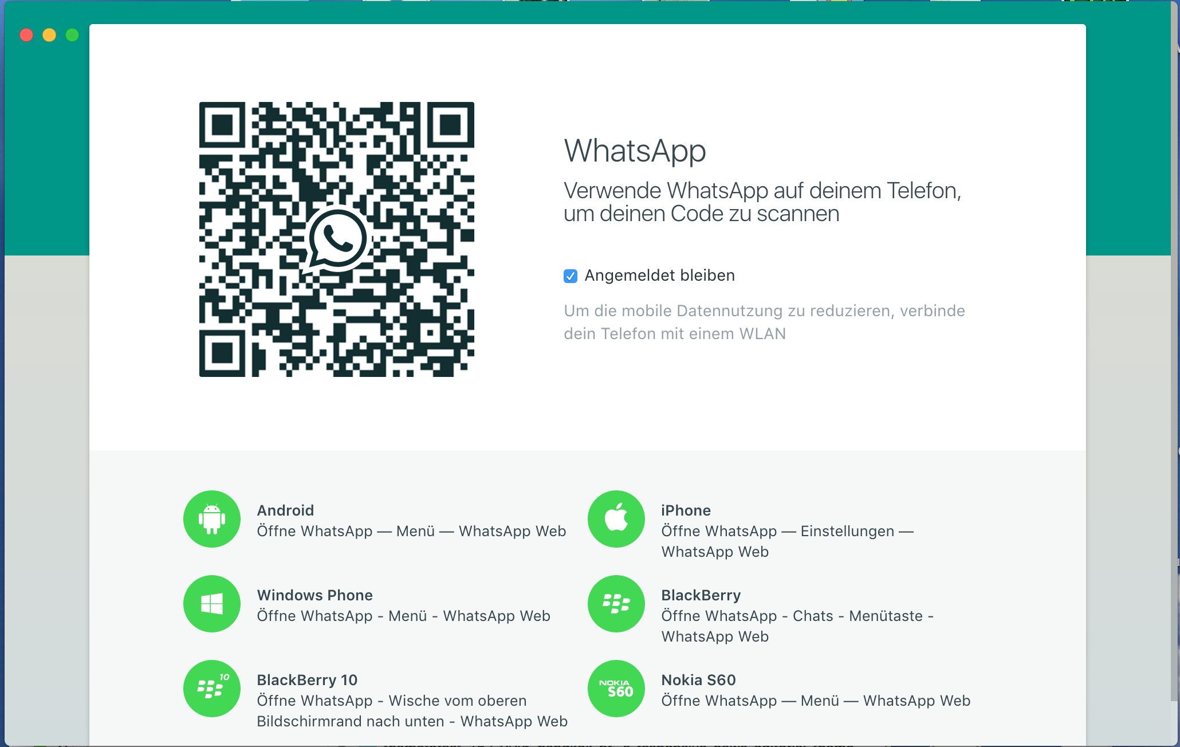This screenshot has width=1180, height=747.
Task: Click the 'Um die mobile Datennutzung' hint text
Action: [x=764, y=322]
